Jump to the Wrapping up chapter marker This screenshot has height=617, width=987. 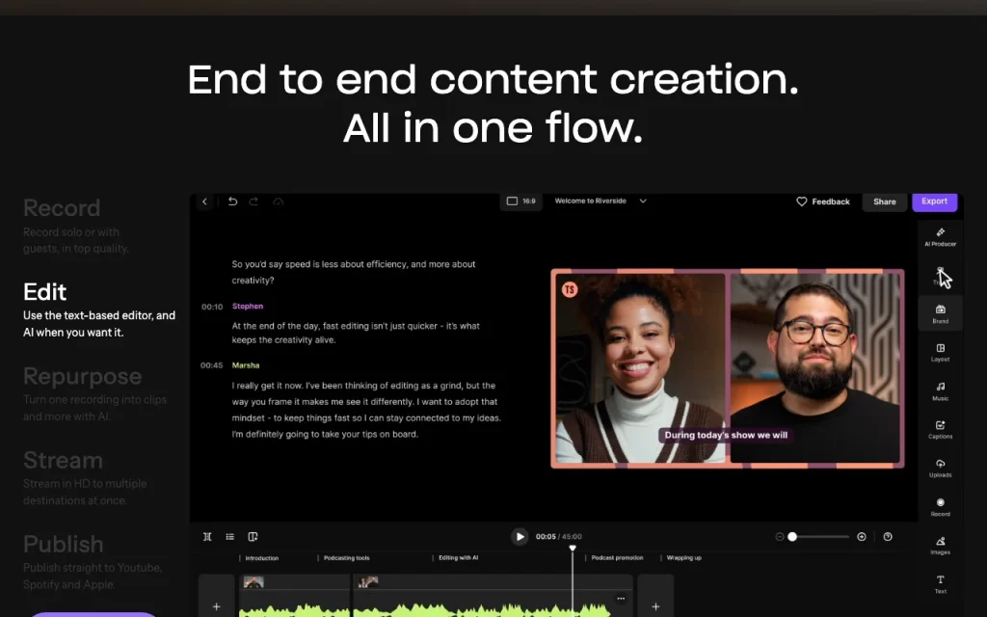683,558
